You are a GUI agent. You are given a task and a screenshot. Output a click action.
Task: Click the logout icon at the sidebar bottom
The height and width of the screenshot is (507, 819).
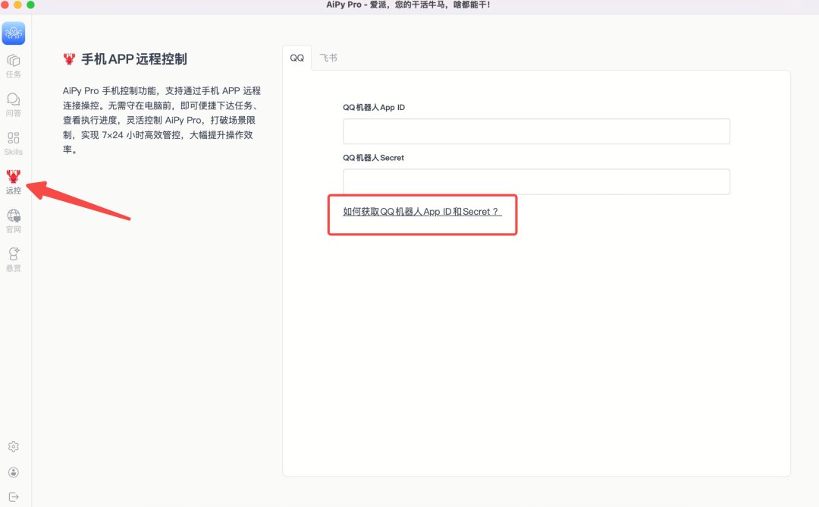click(x=13, y=496)
